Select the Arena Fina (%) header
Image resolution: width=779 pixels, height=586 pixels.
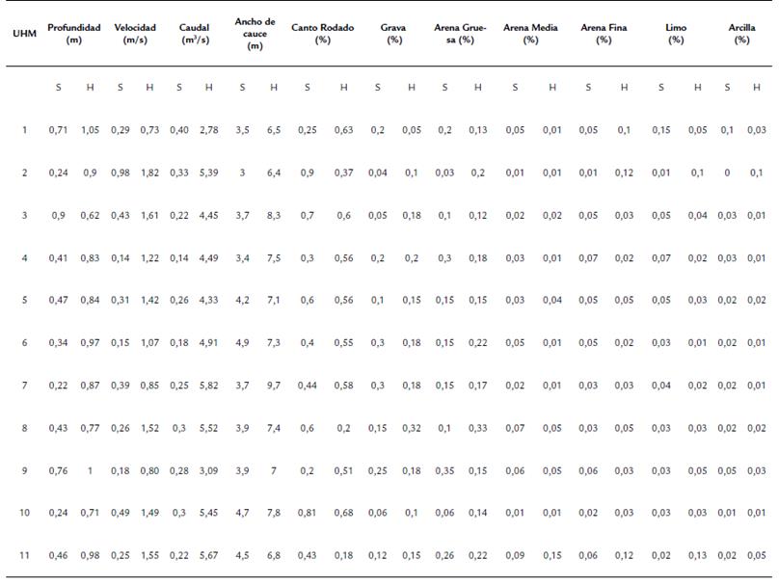tap(604, 34)
